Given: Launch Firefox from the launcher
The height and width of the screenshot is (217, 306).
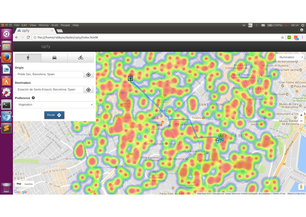Looking at the screenshot, I should [6, 58].
